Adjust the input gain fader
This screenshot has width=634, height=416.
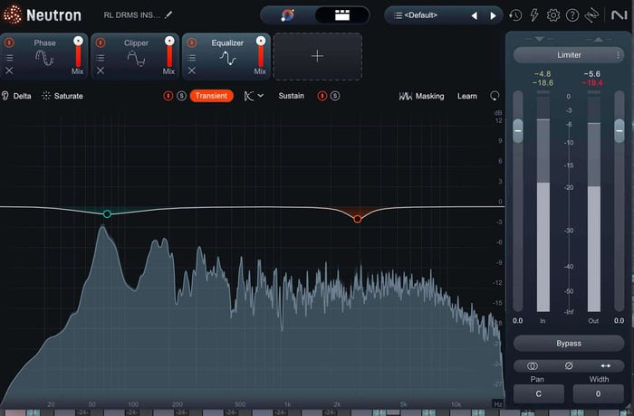517,130
